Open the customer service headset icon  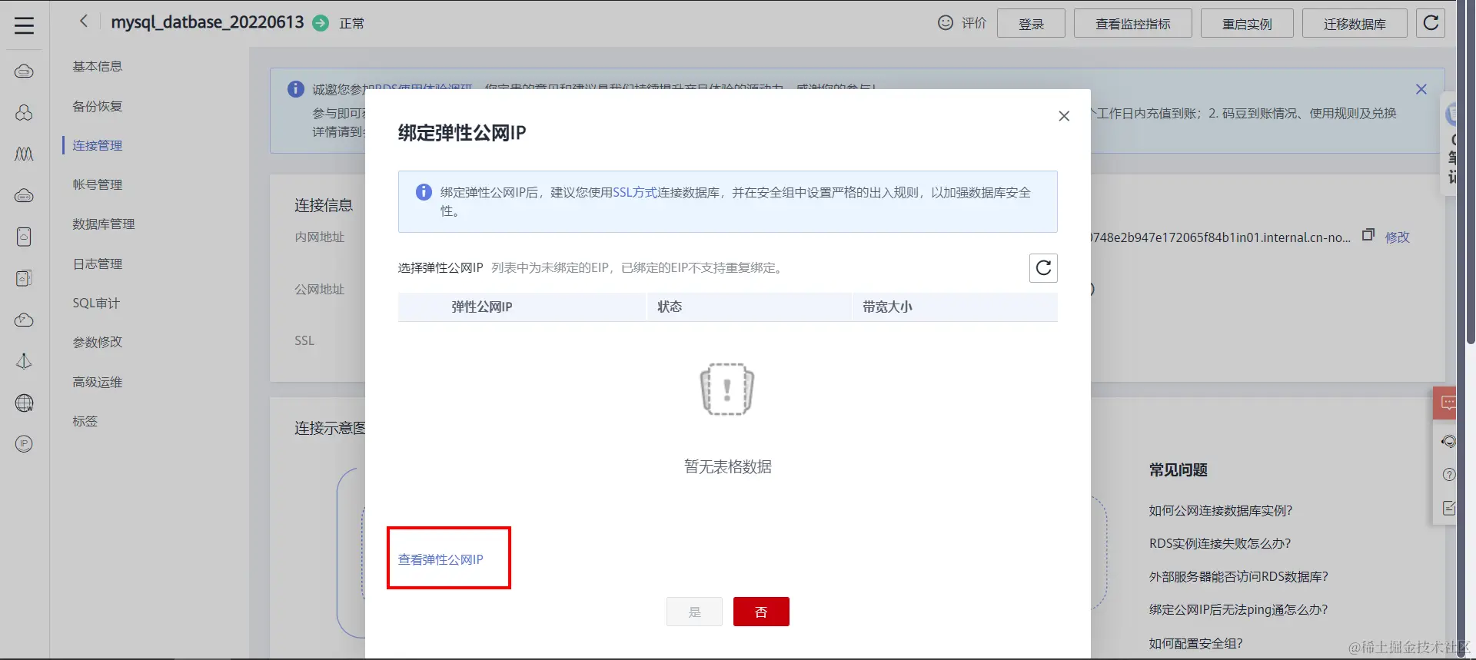[1448, 441]
